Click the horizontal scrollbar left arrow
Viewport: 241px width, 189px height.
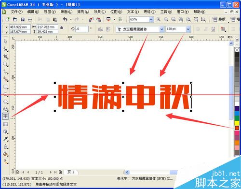click(x=127, y=172)
